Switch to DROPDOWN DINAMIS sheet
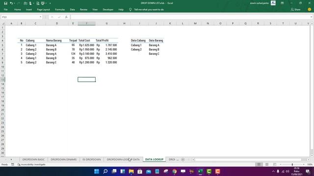This screenshot has height=176, width=314. tap(63, 159)
